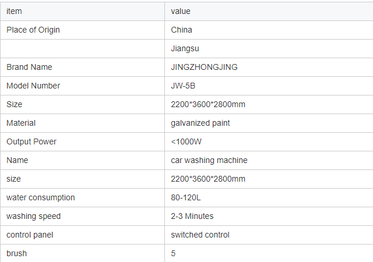Click the 'Jiangsu' value cell
The height and width of the screenshot is (262, 373).
pos(185,48)
